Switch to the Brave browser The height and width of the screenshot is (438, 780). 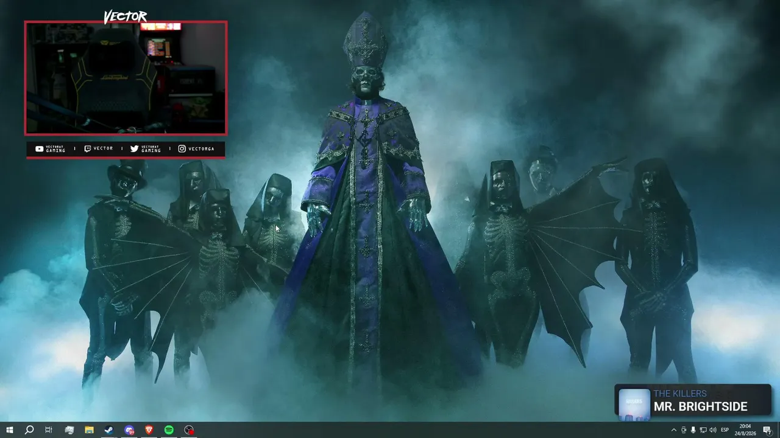149,430
